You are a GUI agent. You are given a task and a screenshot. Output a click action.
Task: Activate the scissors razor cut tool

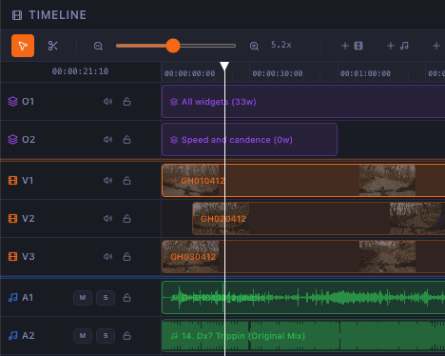(52, 46)
